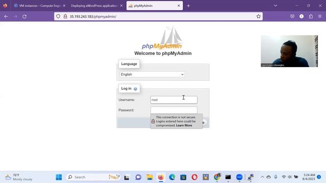The height and width of the screenshot is (183, 326).
Task: Close the Deploying a WordPress application tab
Action: [121, 6]
